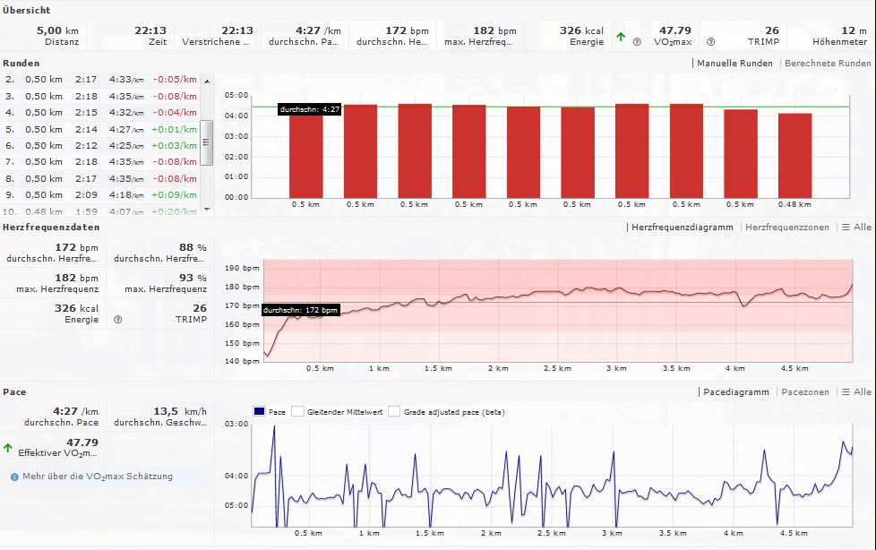Click the help icon beside TRIMP in overview
876x550 pixels.
click(710, 41)
